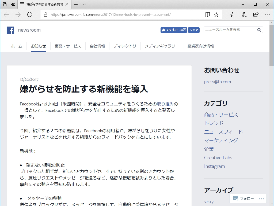Open Settings and more menu
This screenshot has height=206, width=274.
pyautogui.click(x=268, y=14)
